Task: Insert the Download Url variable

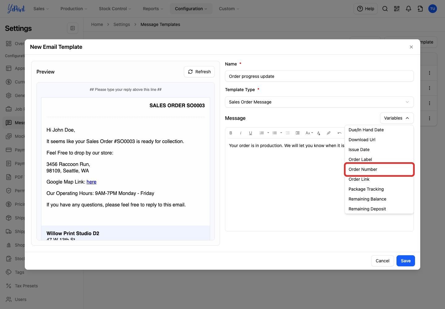Action: pos(379,140)
